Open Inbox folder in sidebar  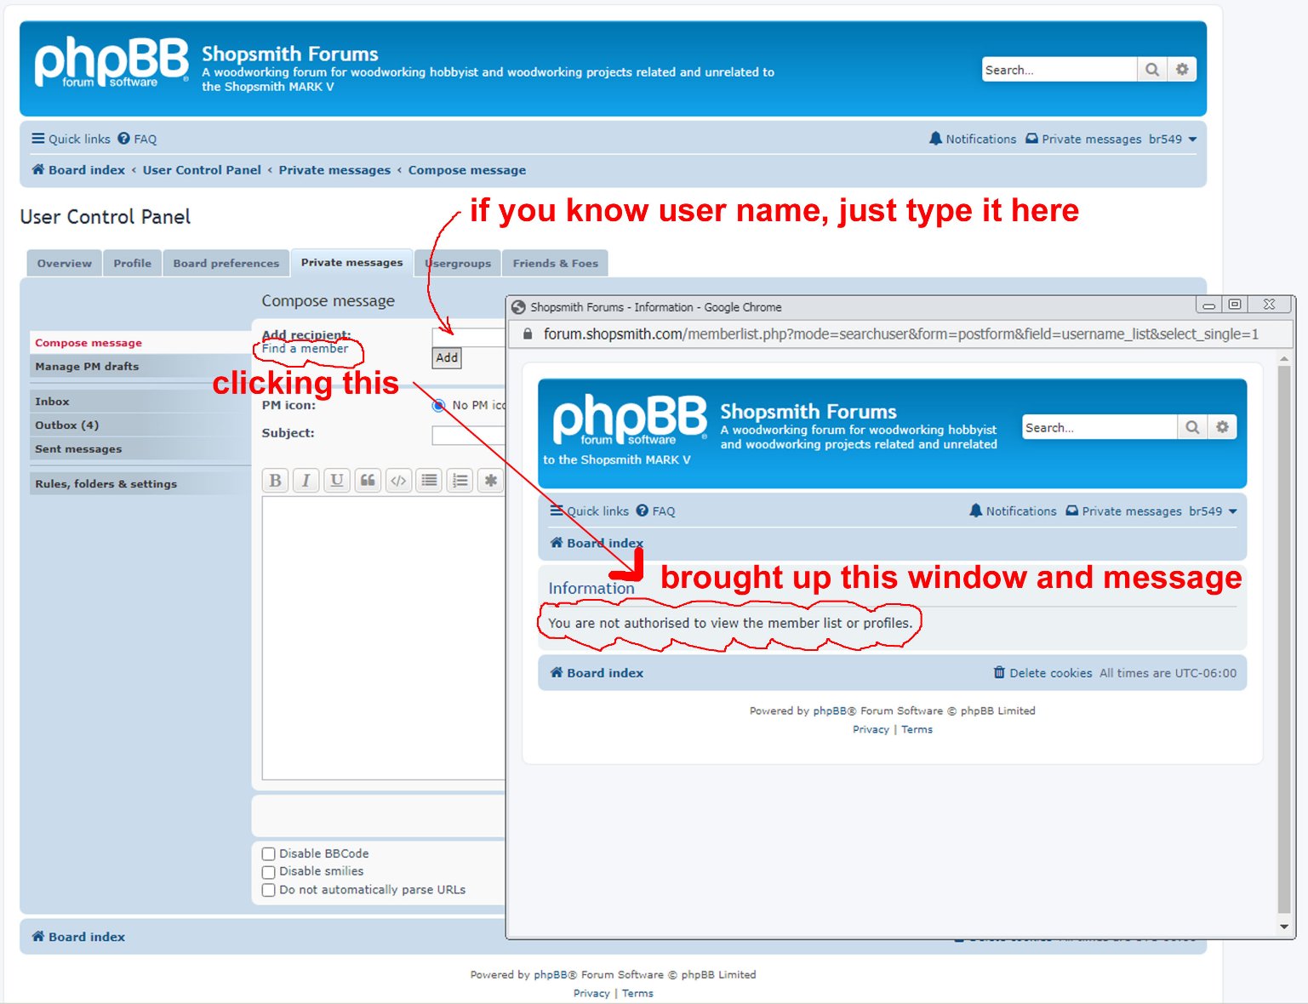pos(140,402)
